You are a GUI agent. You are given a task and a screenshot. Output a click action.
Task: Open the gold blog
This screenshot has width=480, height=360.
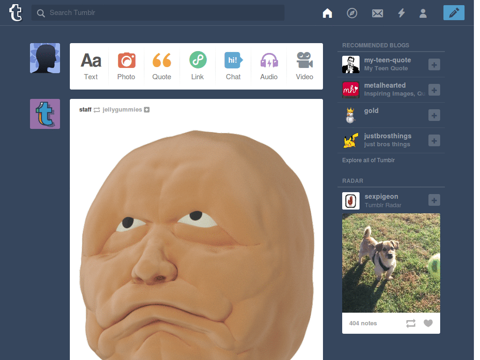pyautogui.click(x=371, y=111)
